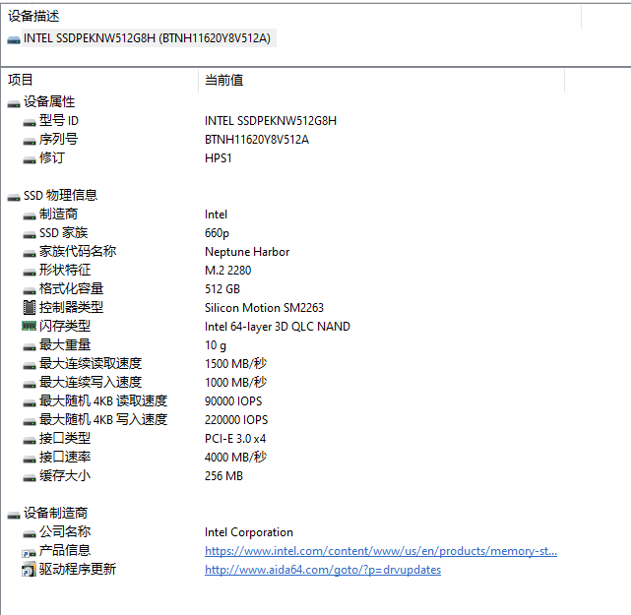The width and height of the screenshot is (631, 615).
Task: Click the chip icon beside 控制器类型
Action: click(x=29, y=307)
